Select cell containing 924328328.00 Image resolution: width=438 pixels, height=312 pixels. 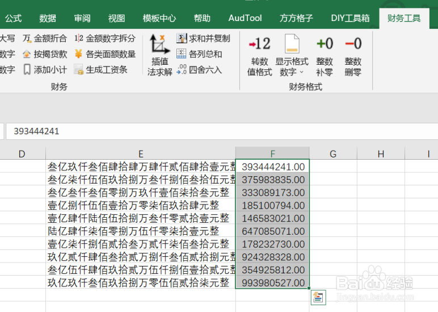[273, 257]
